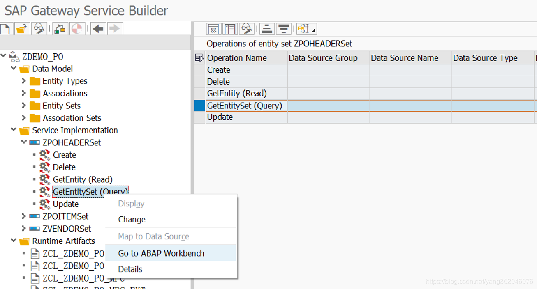
Task: Expand the Association Sets node
Action: coord(24,118)
